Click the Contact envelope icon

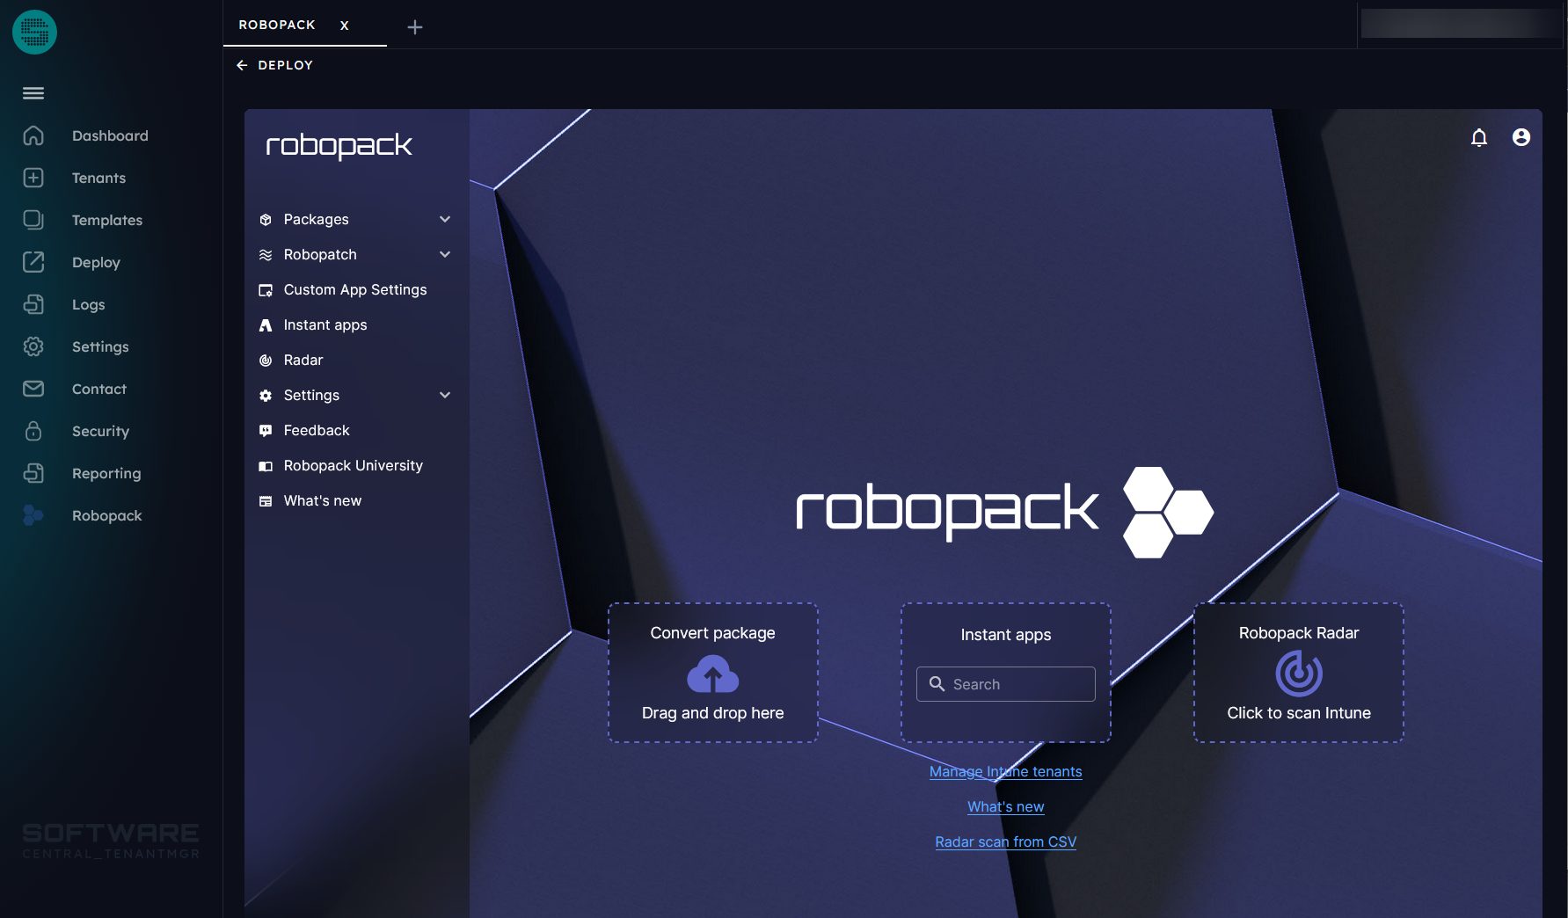[33, 389]
